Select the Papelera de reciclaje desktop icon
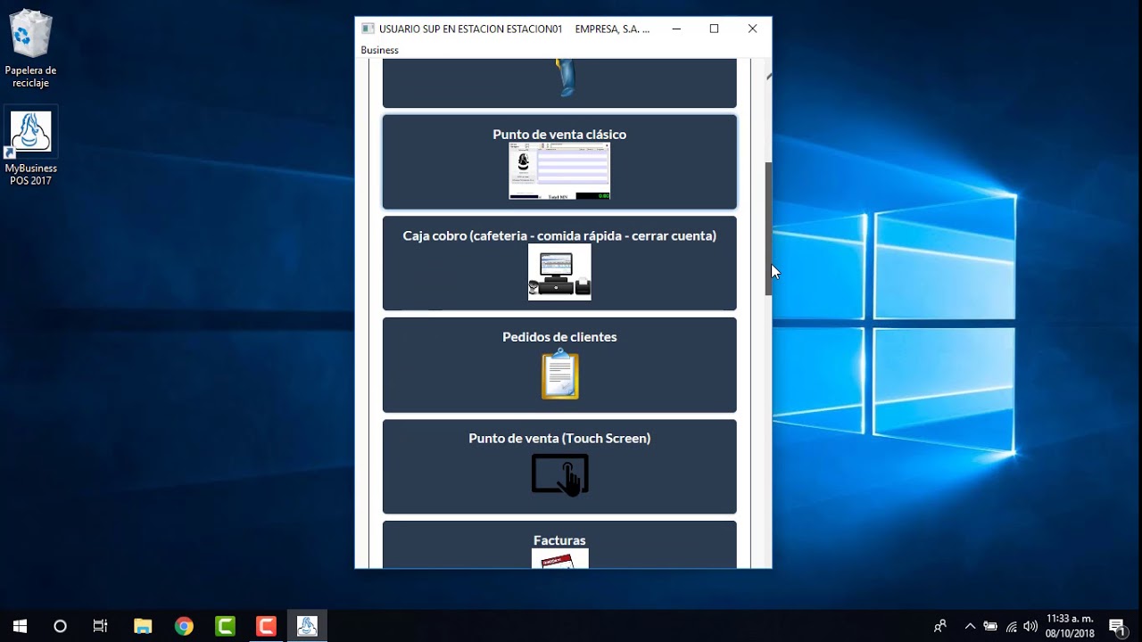 pyautogui.click(x=31, y=50)
